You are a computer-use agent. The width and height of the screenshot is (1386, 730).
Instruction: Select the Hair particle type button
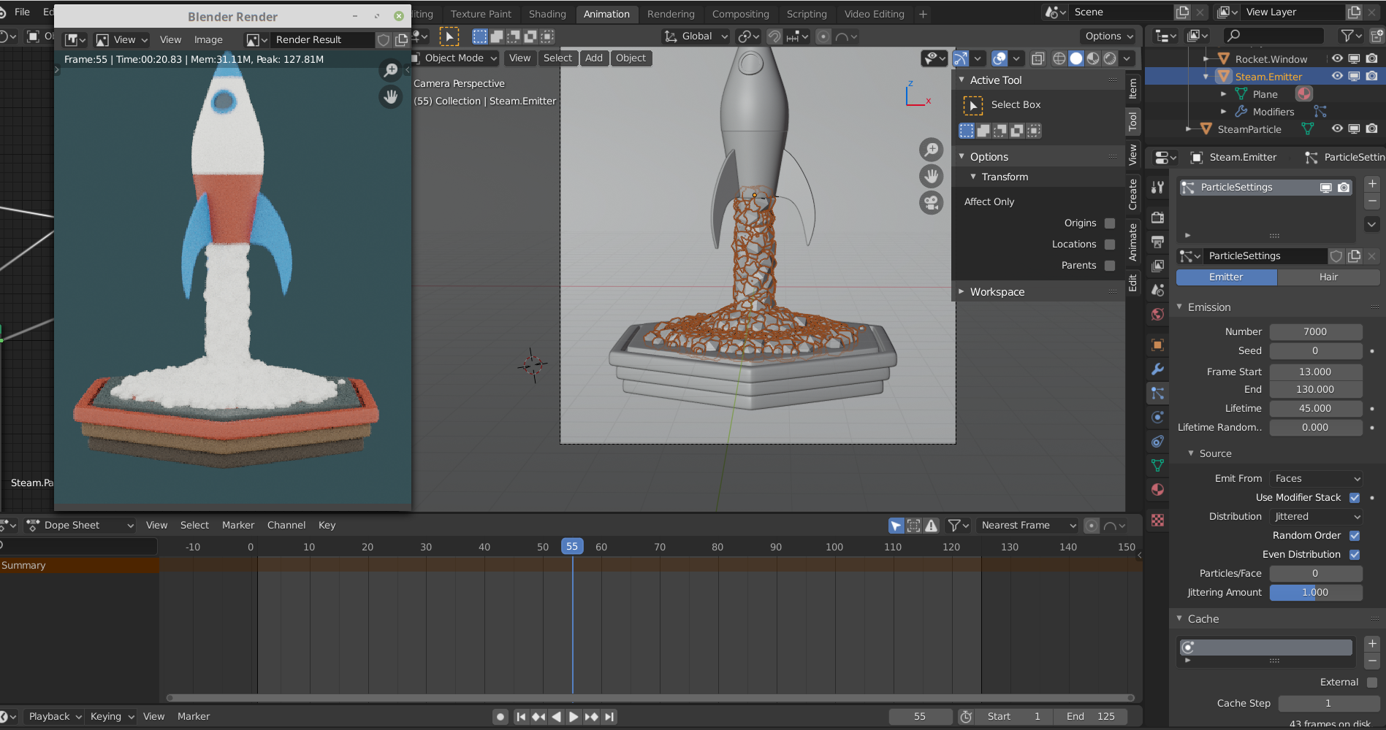(1328, 277)
